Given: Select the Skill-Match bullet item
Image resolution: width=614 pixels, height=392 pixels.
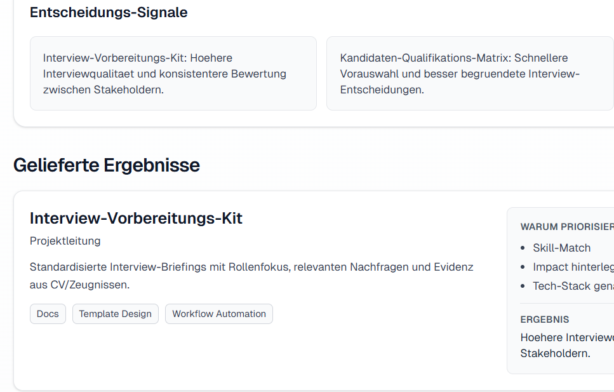Looking at the screenshot, I should (x=561, y=248).
